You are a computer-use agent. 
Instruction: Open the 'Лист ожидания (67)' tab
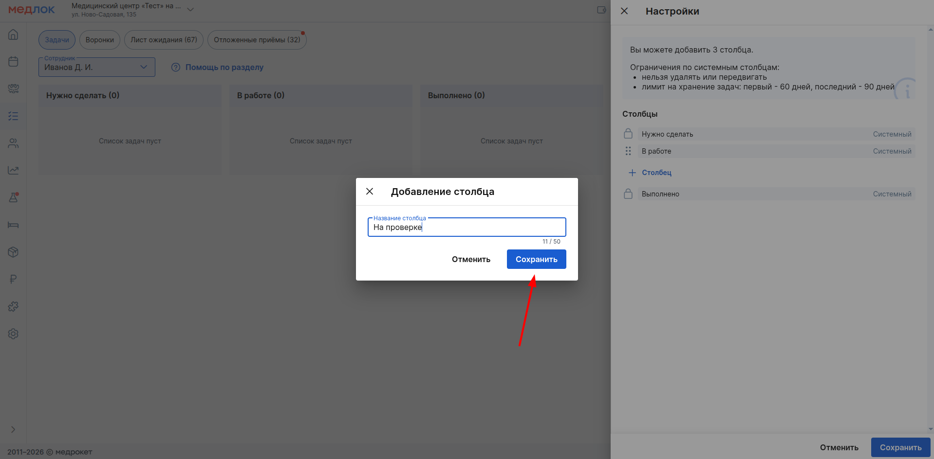164,40
